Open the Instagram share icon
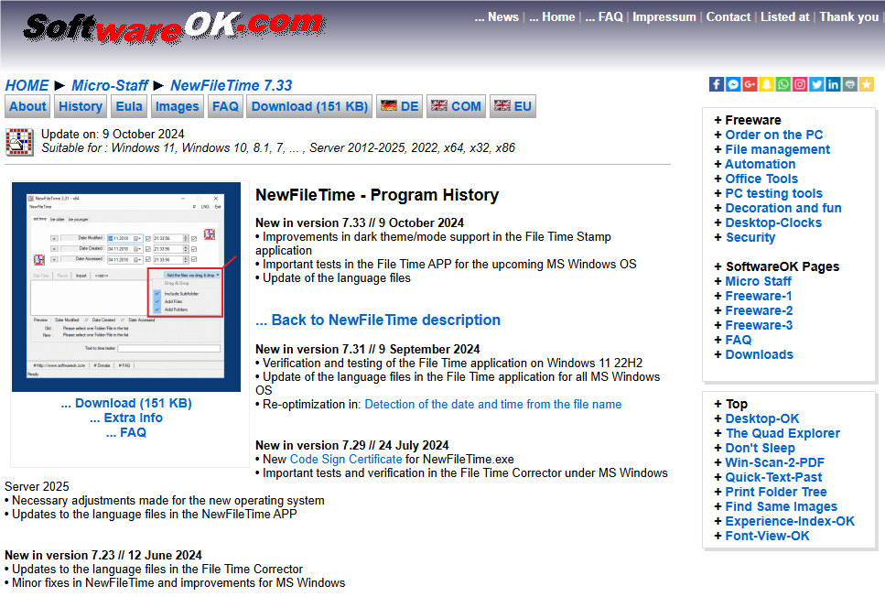This screenshot has height=597, width=885. tap(800, 85)
